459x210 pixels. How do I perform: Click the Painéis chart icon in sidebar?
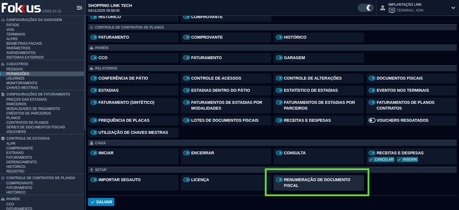(3, 199)
